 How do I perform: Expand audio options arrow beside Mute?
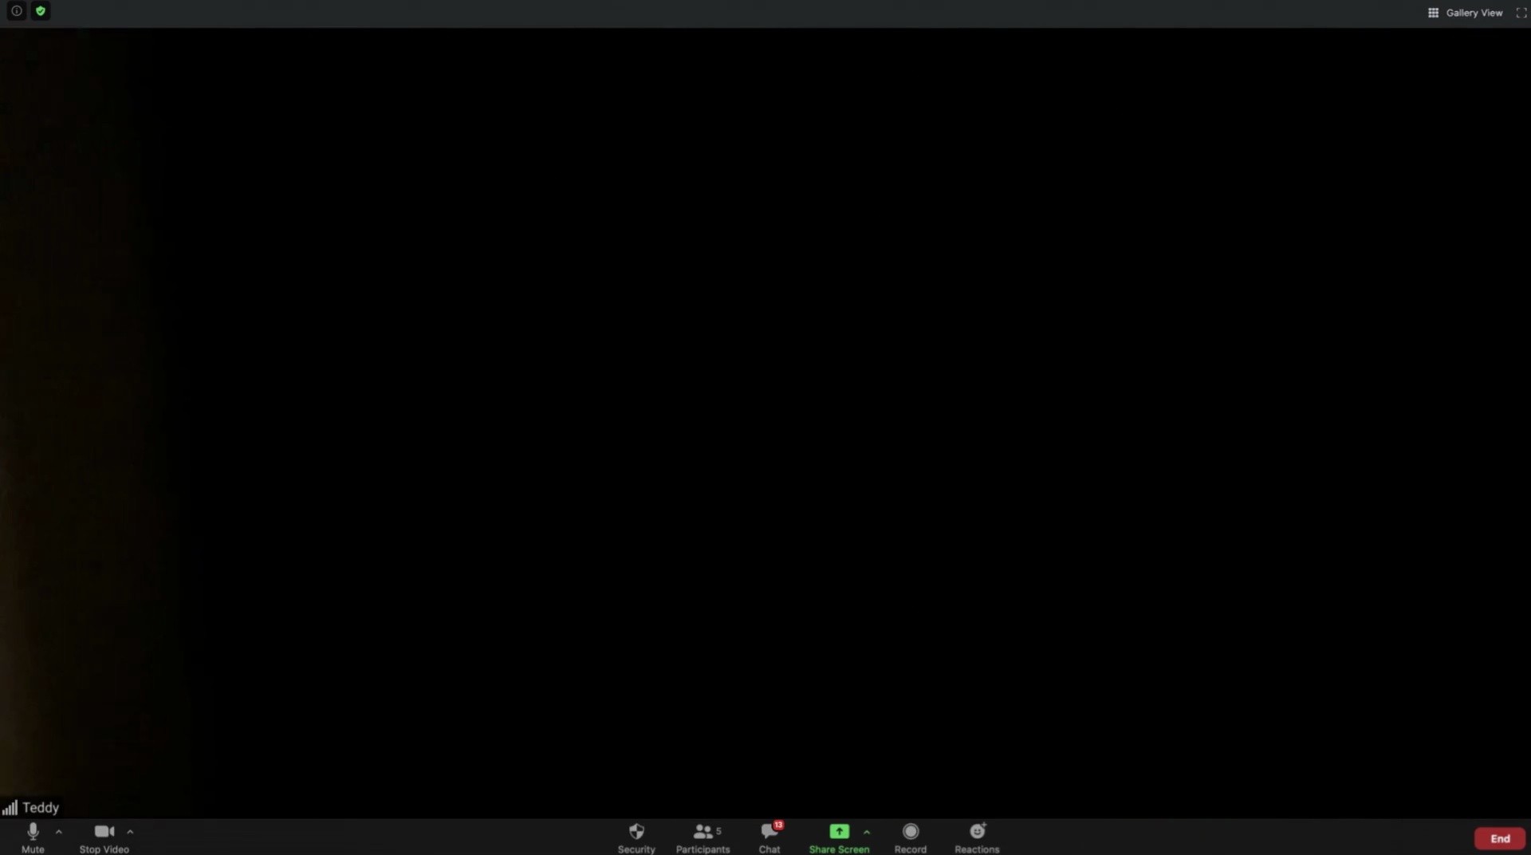click(x=59, y=832)
